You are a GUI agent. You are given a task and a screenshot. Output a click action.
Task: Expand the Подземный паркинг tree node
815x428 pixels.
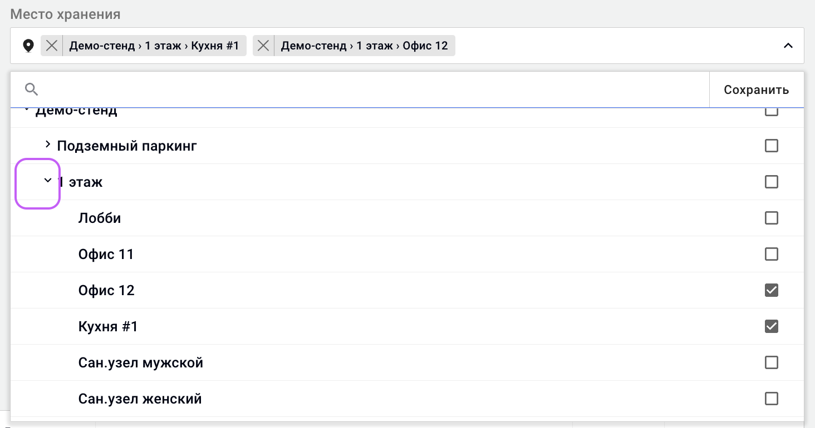pos(47,145)
